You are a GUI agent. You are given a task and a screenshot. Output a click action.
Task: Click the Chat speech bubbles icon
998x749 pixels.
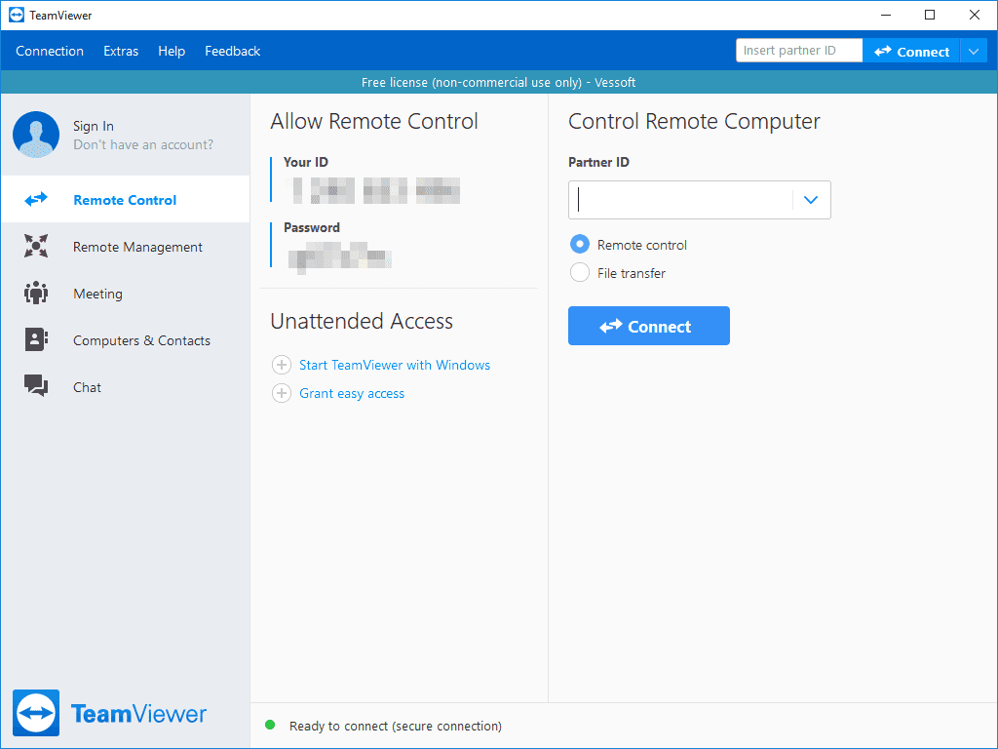(x=36, y=386)
